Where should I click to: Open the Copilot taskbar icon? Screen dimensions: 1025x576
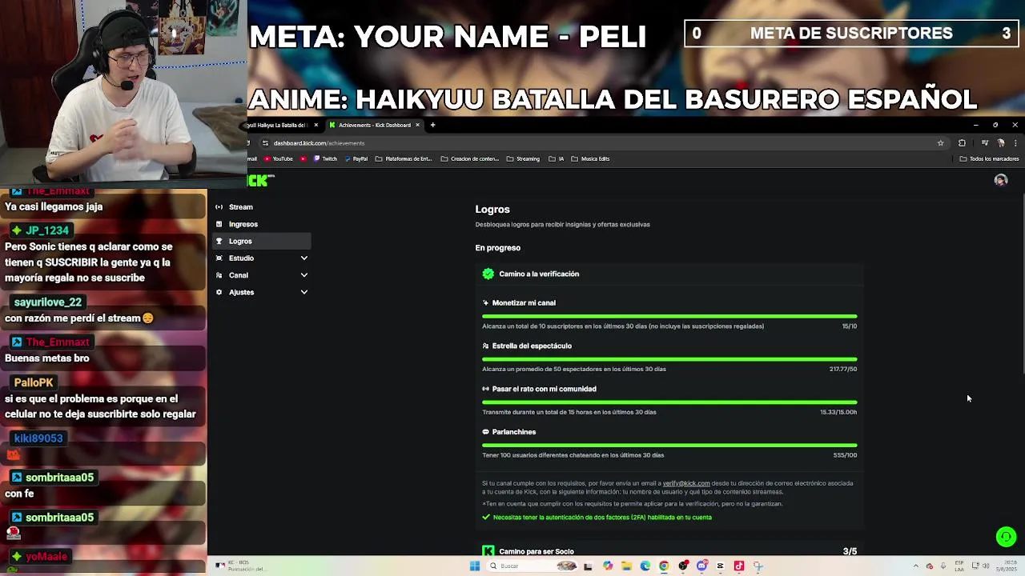[x=607, y=566]
